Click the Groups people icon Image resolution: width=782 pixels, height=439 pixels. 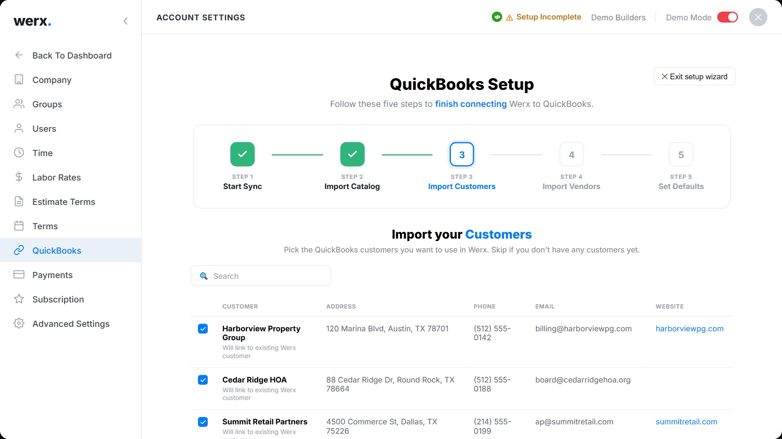[19, 104]
